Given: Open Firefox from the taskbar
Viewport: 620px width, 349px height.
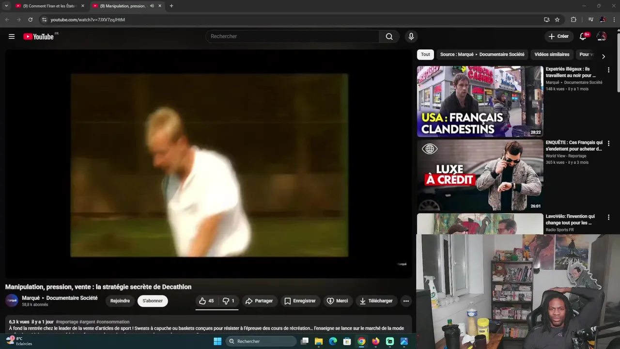Looking at the screenshot, I should click(376, 341).
